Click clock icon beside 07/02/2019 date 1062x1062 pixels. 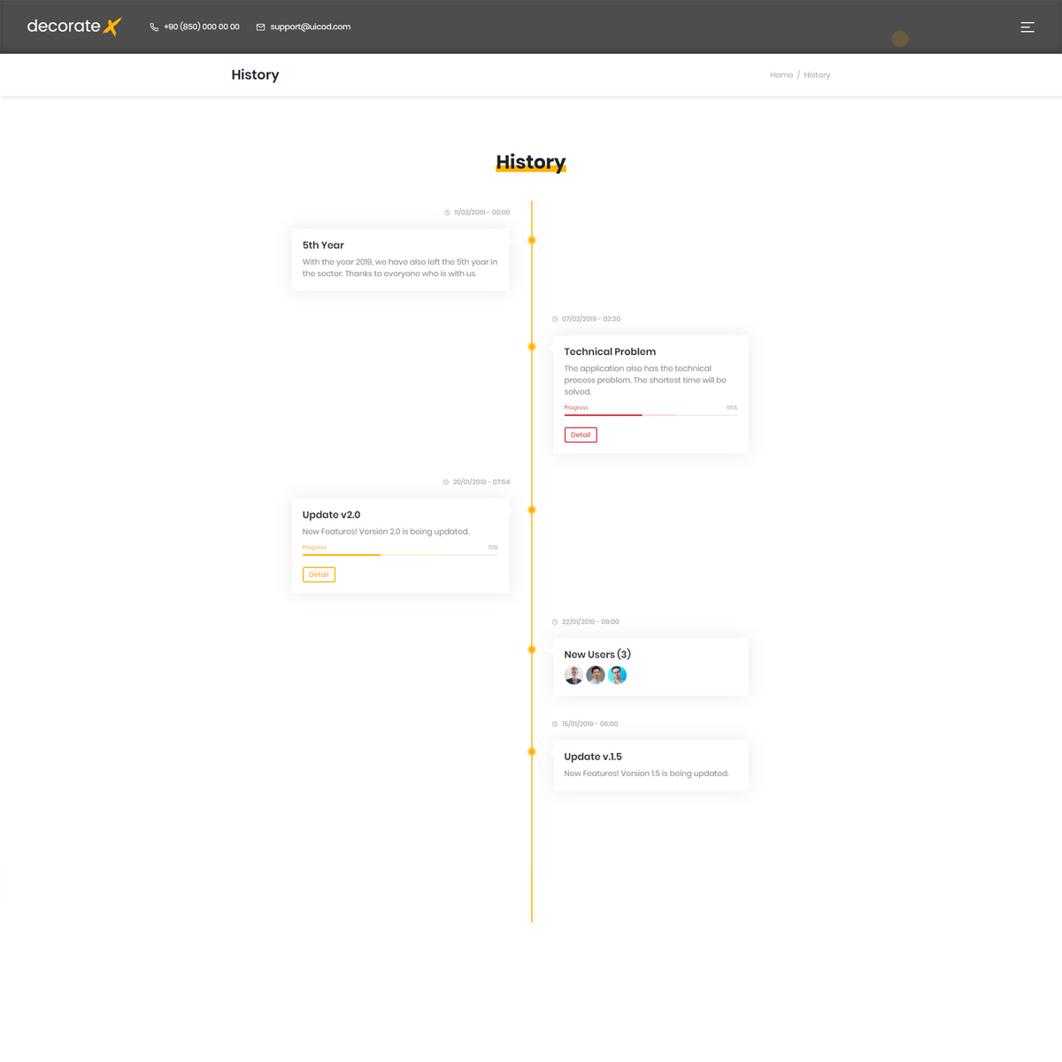[555, 319]
